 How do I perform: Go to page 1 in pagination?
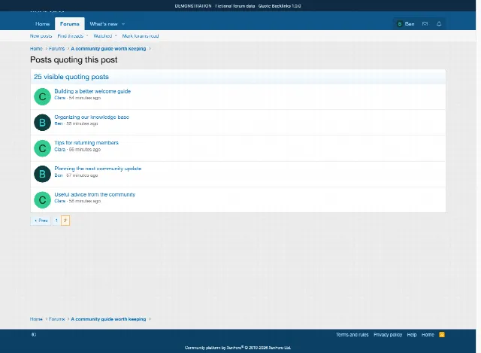tap(56, 221)
